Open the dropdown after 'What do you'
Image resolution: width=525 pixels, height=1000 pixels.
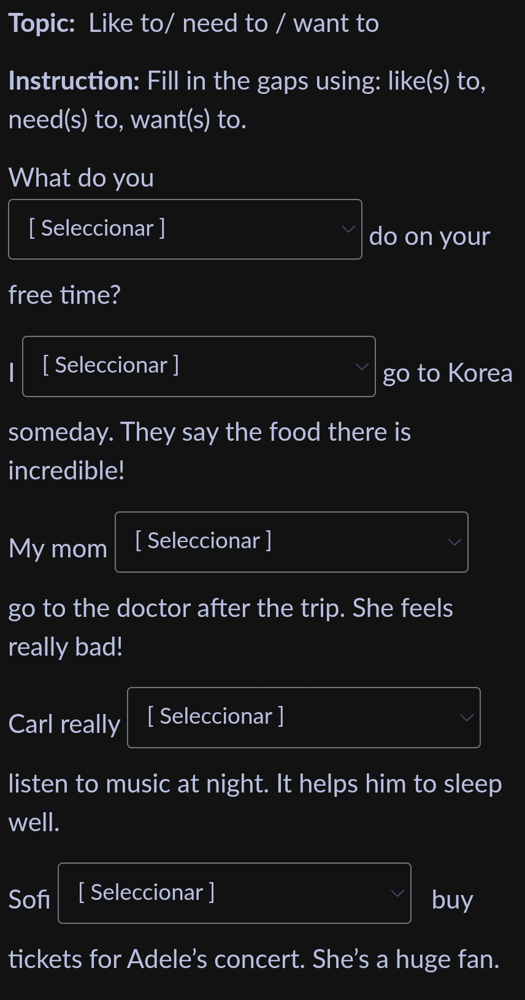(x=184, y=229)
